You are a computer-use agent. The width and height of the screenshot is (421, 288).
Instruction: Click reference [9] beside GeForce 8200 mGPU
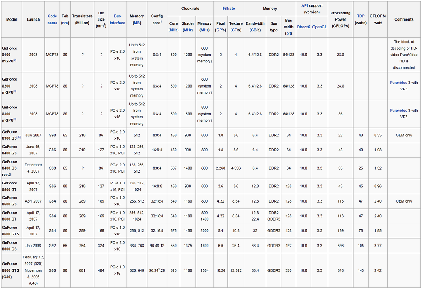coord(15,91)
